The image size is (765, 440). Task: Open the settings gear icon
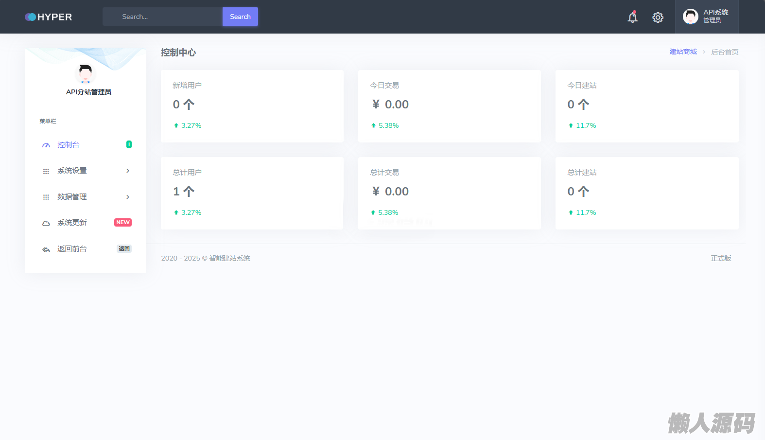tap(658, 18)
